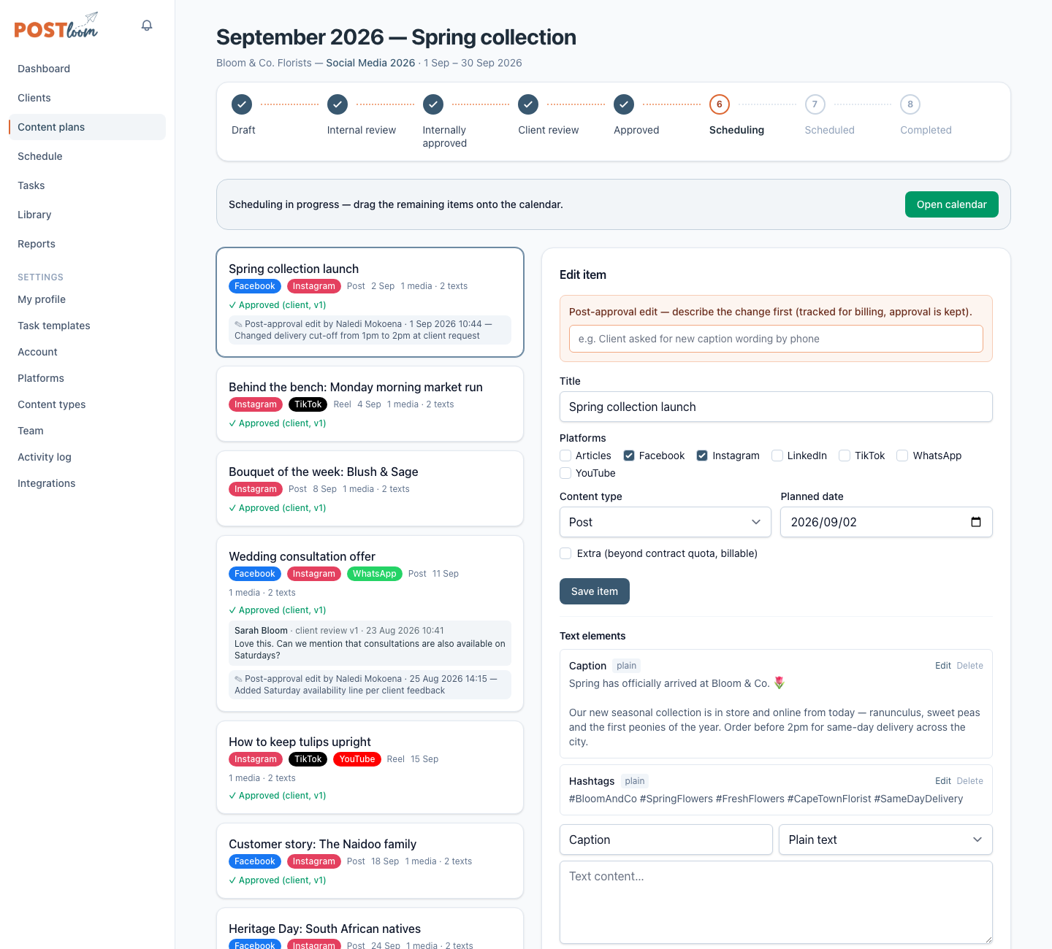The width and height of the screenshot is (1052, 949).
Task: Click the Text content textarea
Action: 776,902
